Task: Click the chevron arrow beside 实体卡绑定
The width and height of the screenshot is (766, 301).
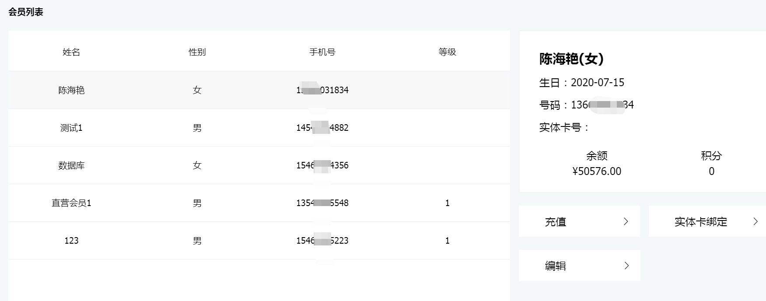Action: (x=755, y=221)
